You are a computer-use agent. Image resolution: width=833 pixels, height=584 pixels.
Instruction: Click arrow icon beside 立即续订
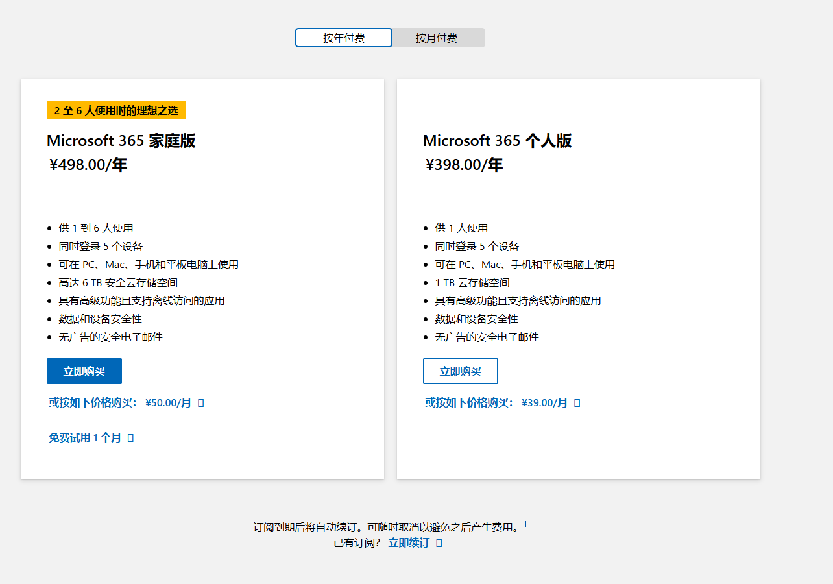click(439, 542)
